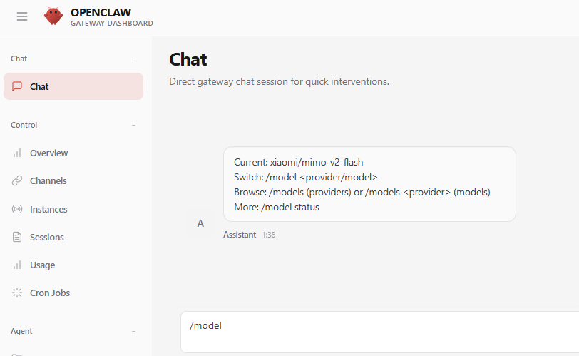The image size is (579, 356).
Task: Click the Assistant avatar letter A
Action: (x=200, y=223)
